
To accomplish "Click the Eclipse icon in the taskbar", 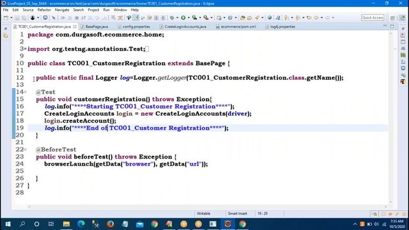I will [228, 224].
